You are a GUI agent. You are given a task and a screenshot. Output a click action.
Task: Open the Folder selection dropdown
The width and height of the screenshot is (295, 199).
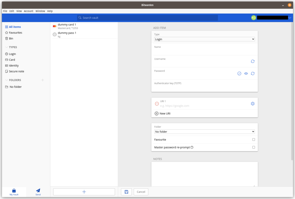204,132
